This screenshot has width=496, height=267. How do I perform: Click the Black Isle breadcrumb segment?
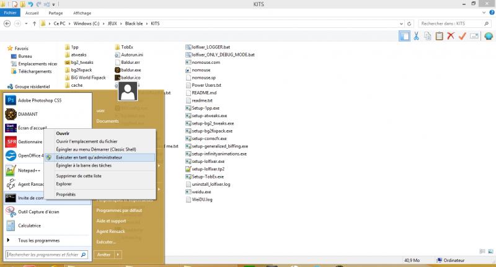(x=134, y=24)
